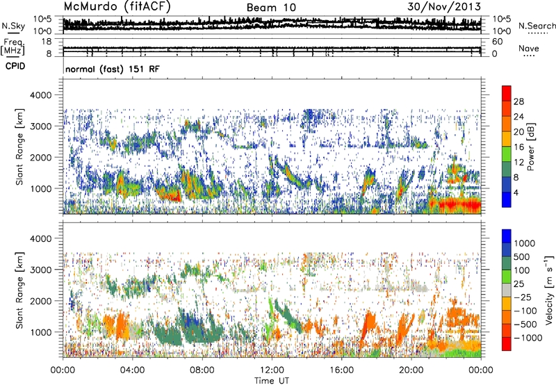Click the '04:00' time axis tick label
Viewport: 556px width, 385px height.
132,370
